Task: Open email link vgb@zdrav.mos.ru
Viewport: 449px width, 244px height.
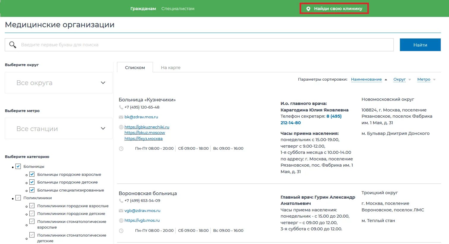Action: pyautogui.click(x=142, y=211)
